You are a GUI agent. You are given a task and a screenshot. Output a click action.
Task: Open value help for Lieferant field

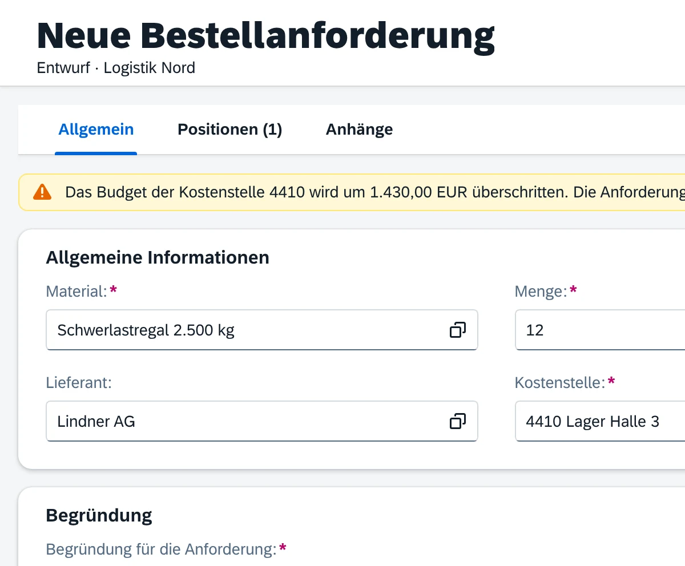tap(458, 421)
